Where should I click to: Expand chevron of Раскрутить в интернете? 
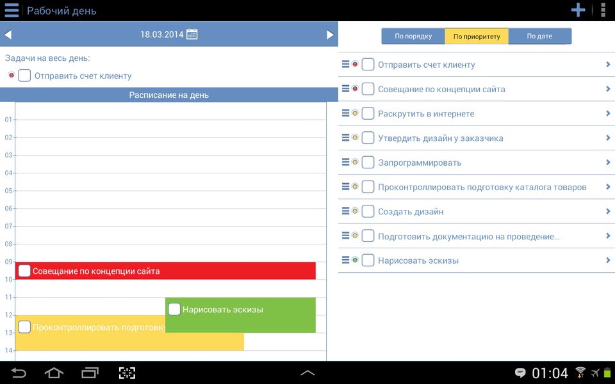point(608,113)
